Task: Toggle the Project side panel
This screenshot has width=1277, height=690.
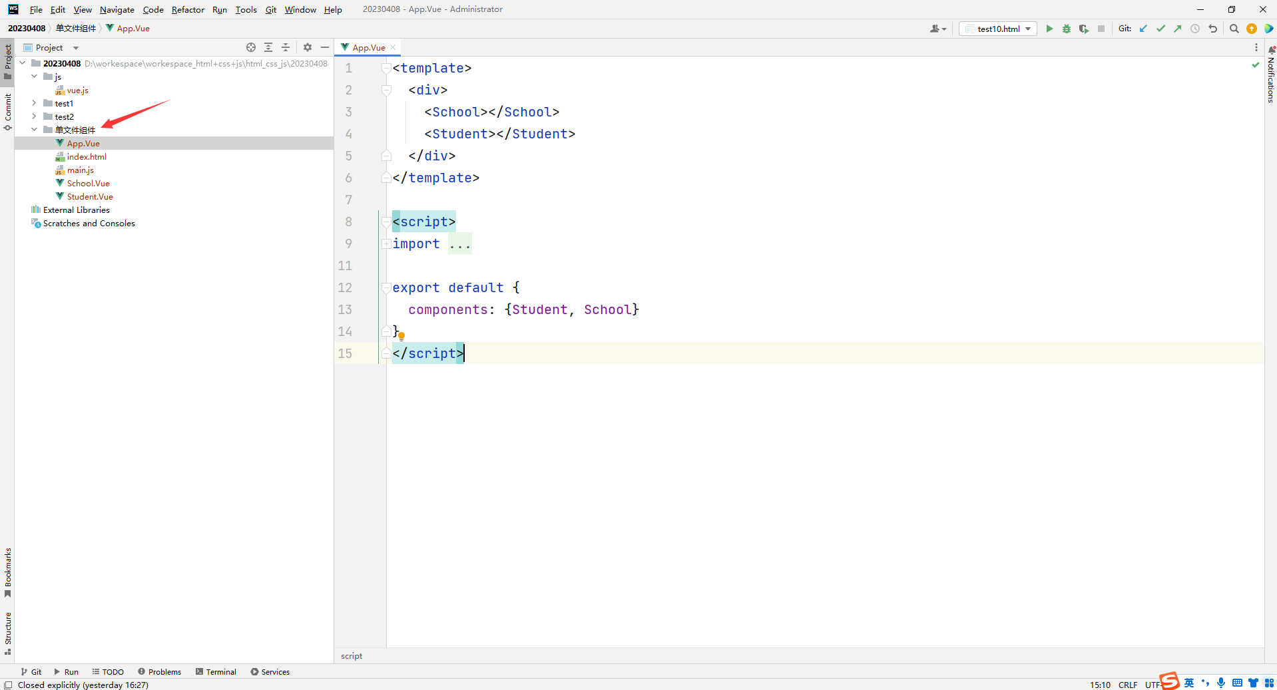Action: (x=7, y=61)
